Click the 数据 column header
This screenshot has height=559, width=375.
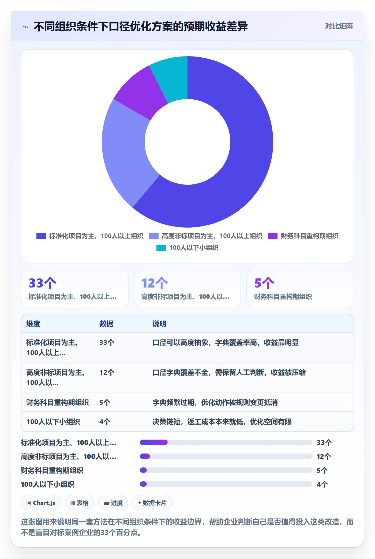106,324
